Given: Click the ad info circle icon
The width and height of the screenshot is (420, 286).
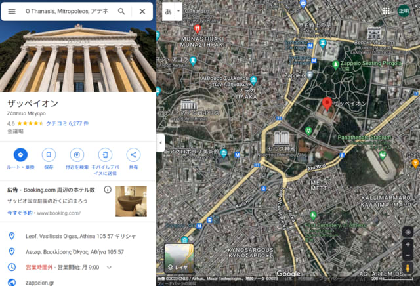Looking at the screenshot, I should [x=108, y=190].
